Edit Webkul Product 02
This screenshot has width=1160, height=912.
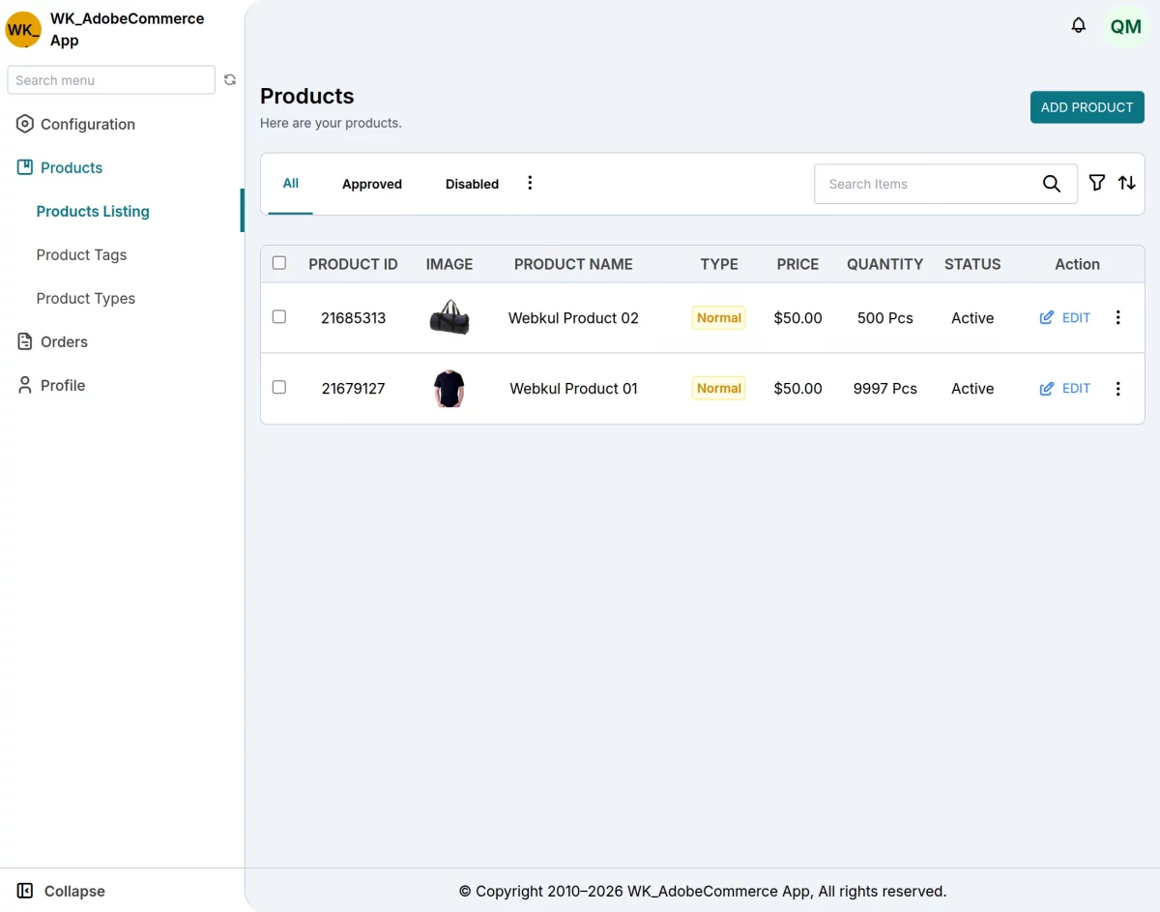click(x=1065, y=317)
